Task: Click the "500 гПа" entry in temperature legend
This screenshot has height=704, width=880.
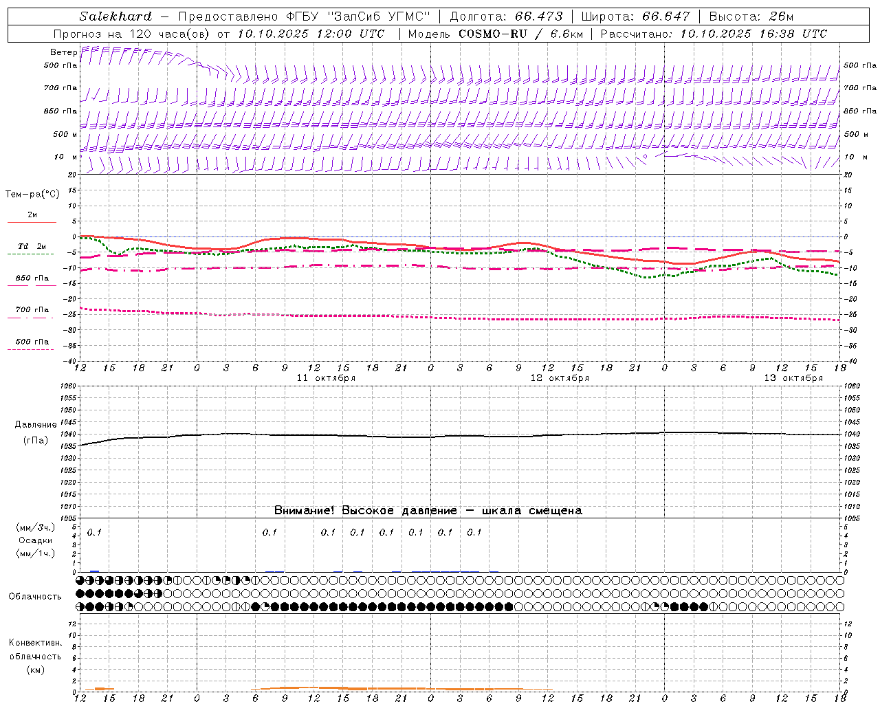Action: coord(32,342)
